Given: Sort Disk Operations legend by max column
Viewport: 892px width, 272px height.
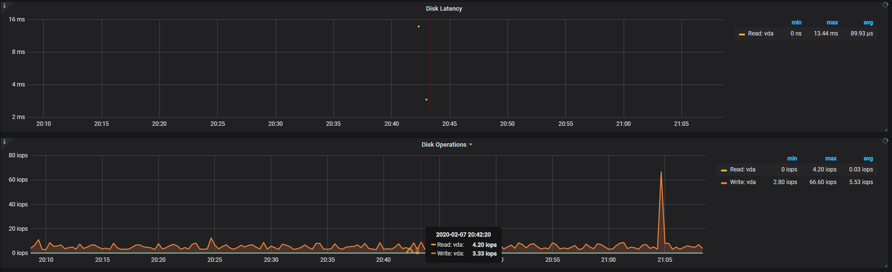Looking at the screenshot, I should pyautogui.click(x=831, y=158).
